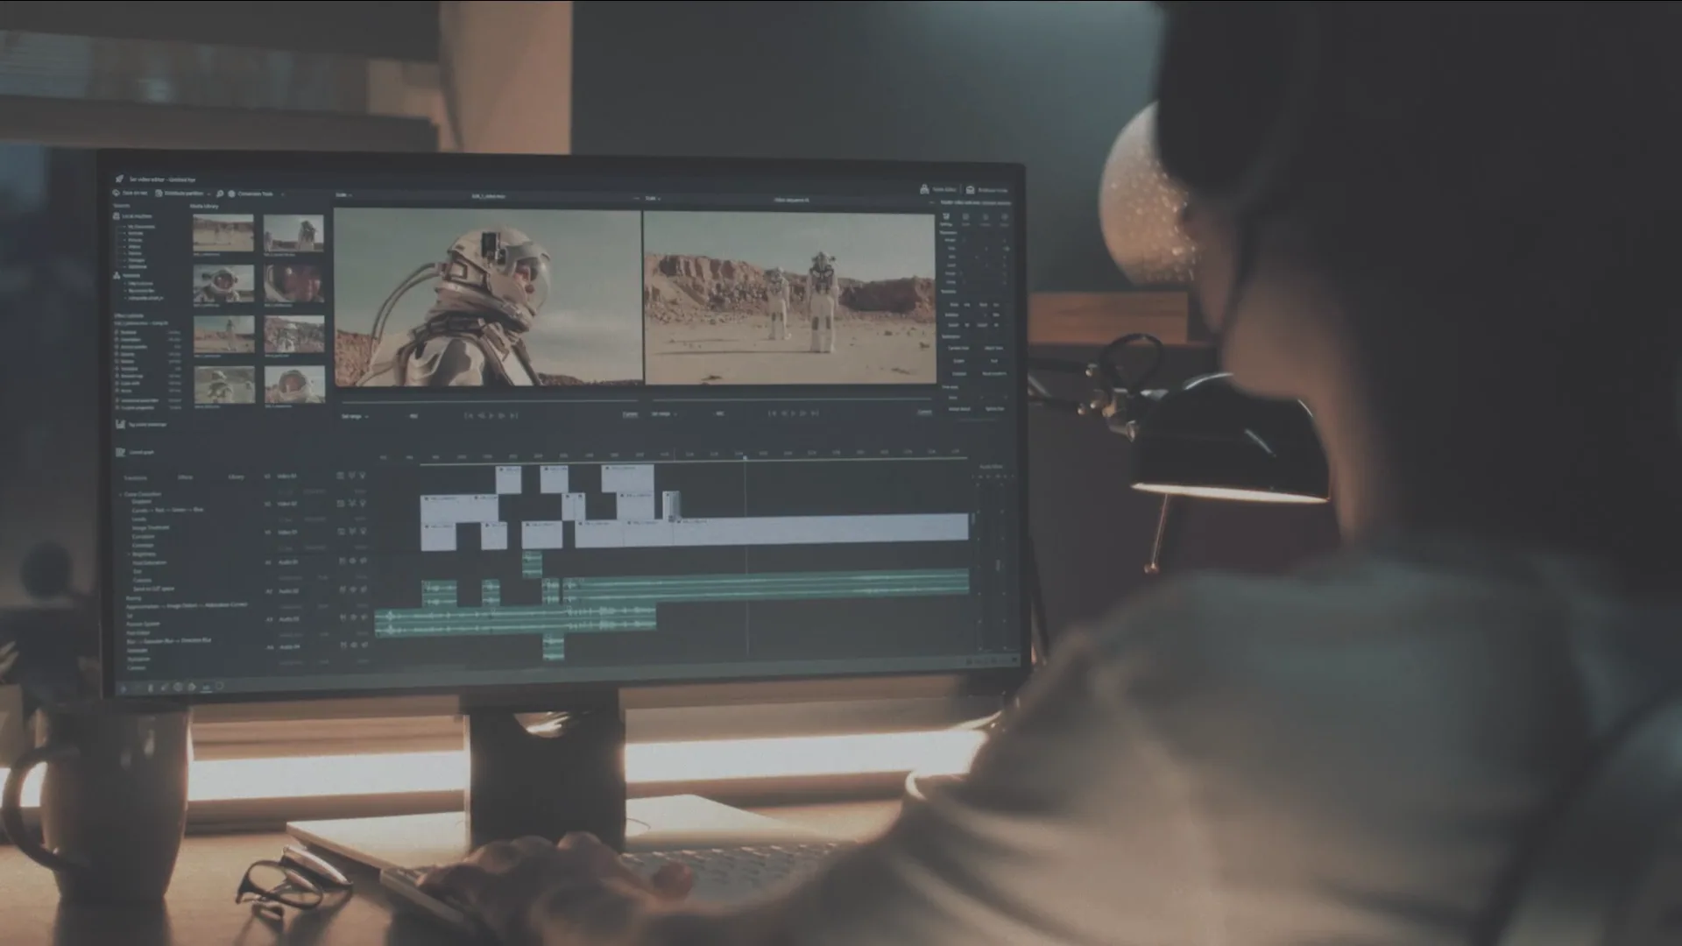
Task: Toggle the last speaker icon on Audio 04 track
Action: point(363,646)
